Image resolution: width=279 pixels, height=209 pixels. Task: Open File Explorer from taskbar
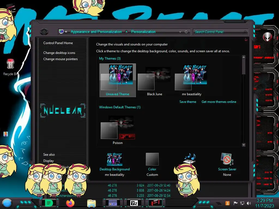pyautogui.click(x=92, y=203)
